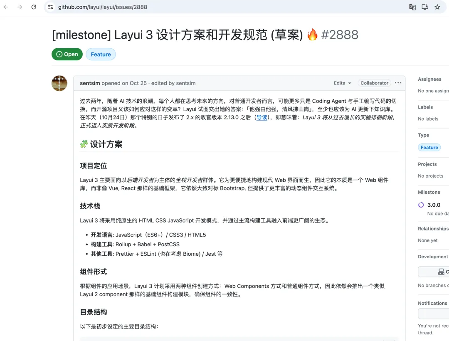Reload the current GitHub page

click(x=34, y=7)
